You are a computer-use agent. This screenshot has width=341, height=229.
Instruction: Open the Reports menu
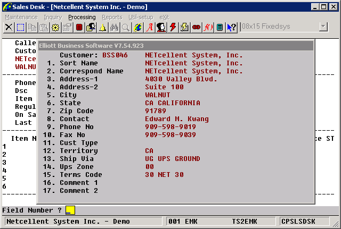pos(112,17)
